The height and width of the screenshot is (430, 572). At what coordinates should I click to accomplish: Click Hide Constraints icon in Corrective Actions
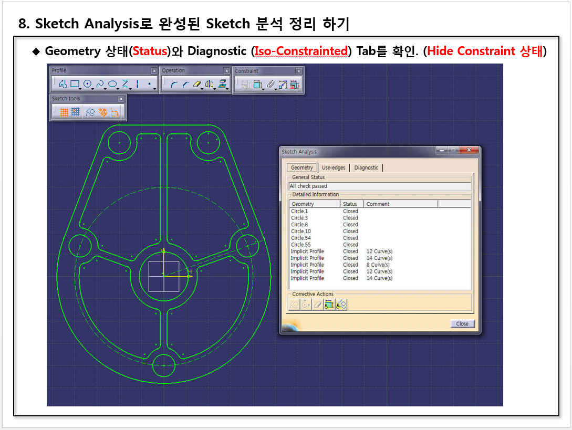329,305
